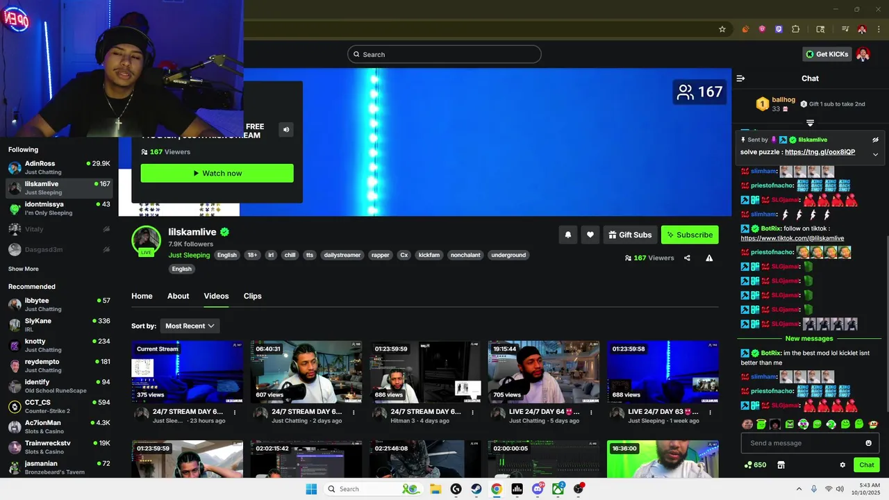Open chat settings gear icon
Image resolution: width=889 pixels, height=500 pixels.
(842, 465)
